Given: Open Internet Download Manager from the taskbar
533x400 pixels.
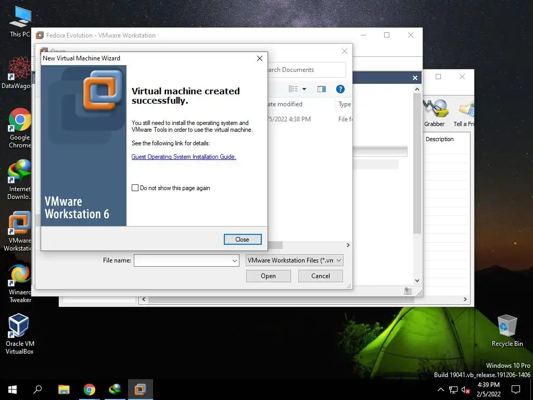Looking at the screenshot, I should click(x=115, y=390).
